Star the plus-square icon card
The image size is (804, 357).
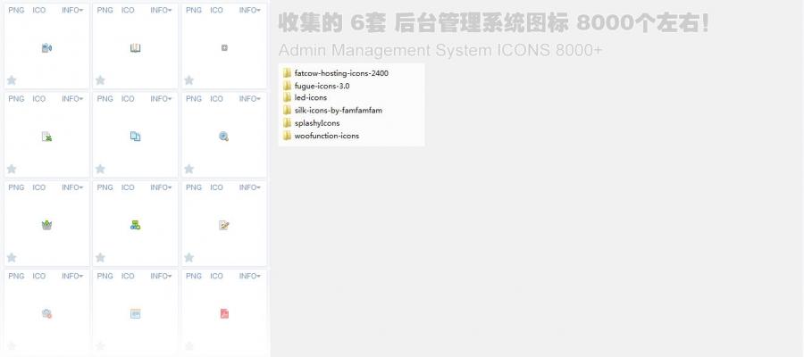[189, 80]
